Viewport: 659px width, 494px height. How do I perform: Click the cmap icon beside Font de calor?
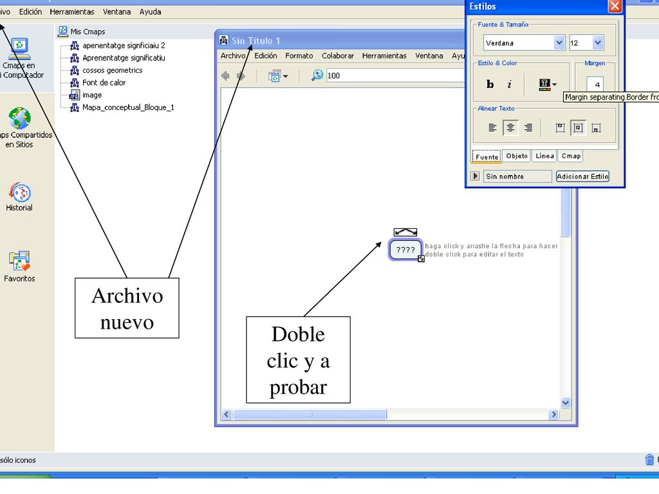(75, 82)
